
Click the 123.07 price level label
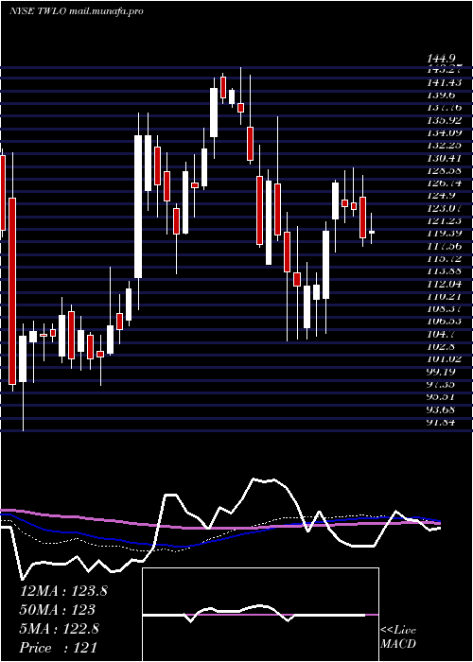click(445, 208)
